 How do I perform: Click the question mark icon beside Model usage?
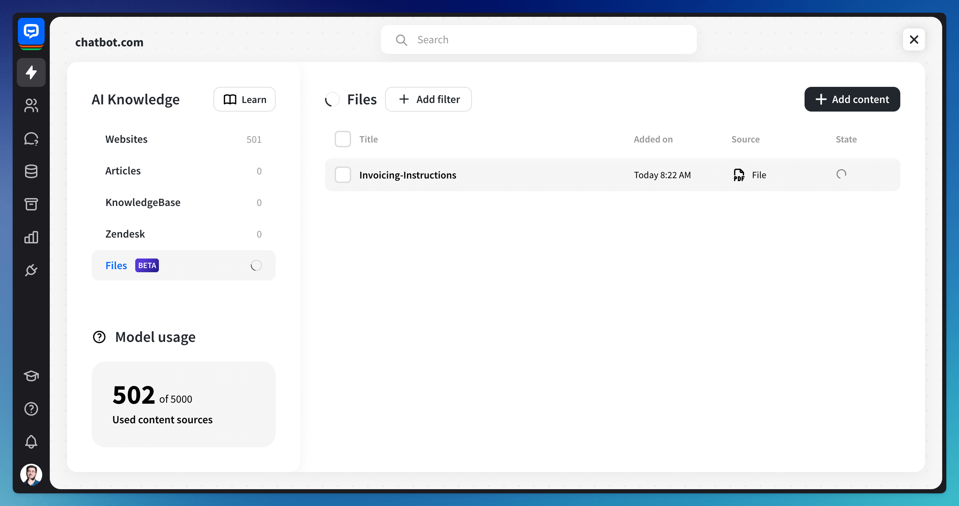(x=99, y=337)
